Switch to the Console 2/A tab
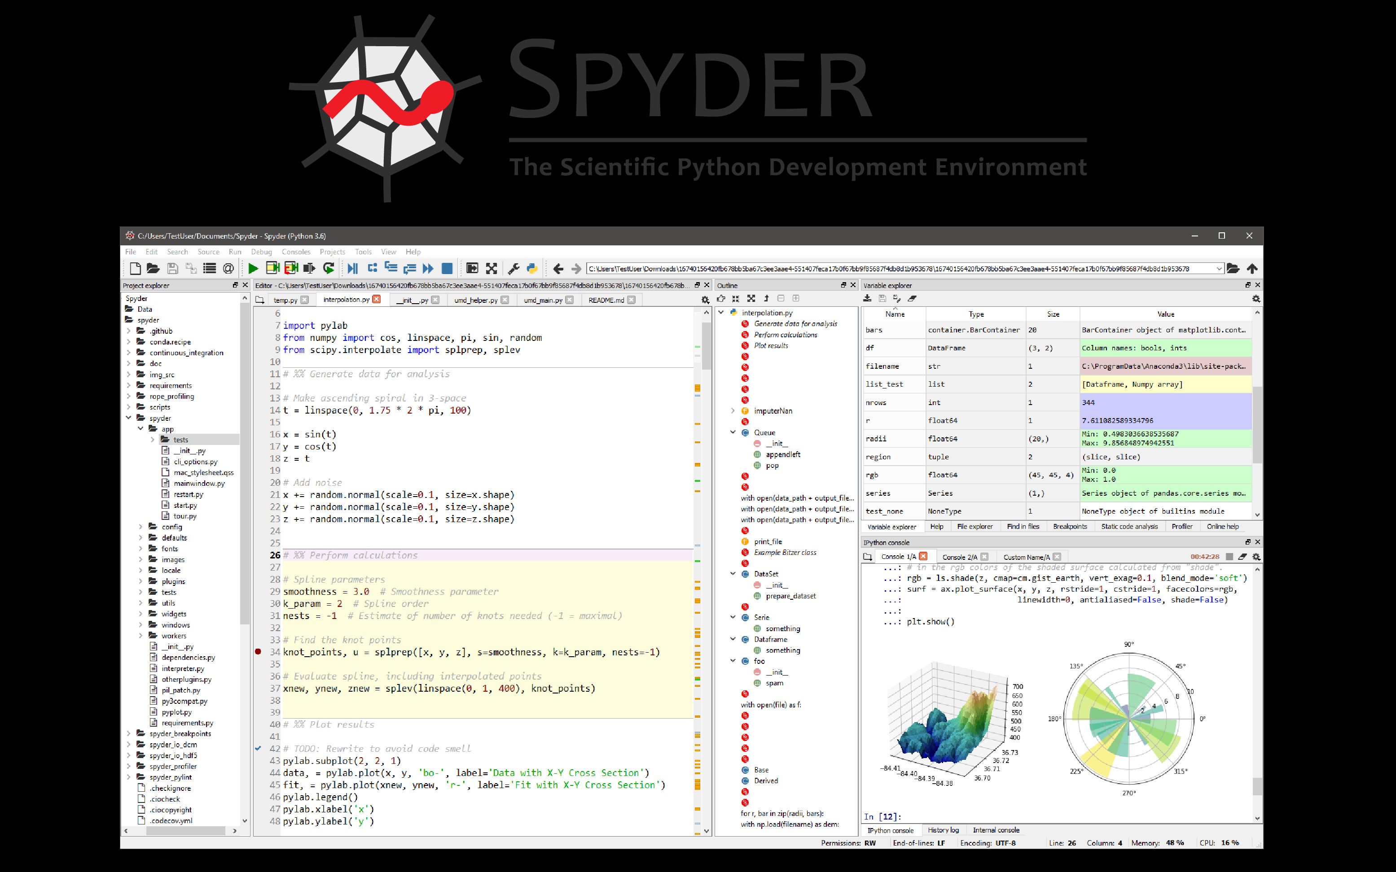This screenshot has height=872, width=1396. pyautogui.click(x=960, y=557)
